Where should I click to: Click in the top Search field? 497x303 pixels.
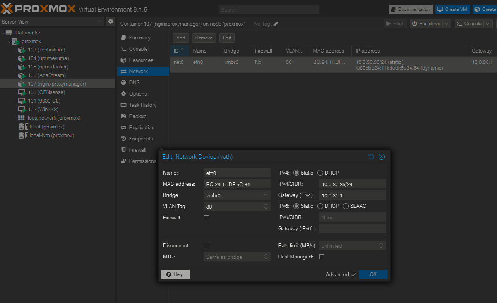click(x=269, y=10)
